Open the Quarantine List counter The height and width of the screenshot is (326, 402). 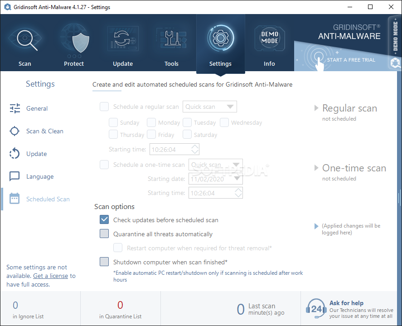coord(120,310)
